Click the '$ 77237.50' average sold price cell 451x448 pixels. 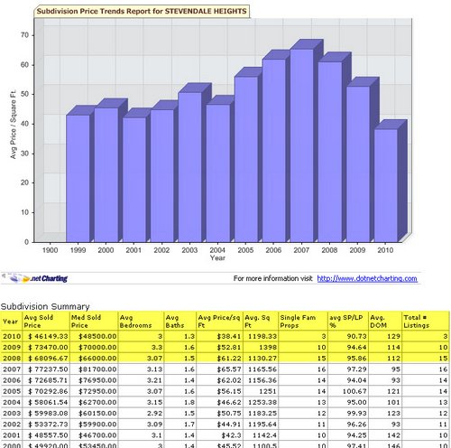(46, 369)
